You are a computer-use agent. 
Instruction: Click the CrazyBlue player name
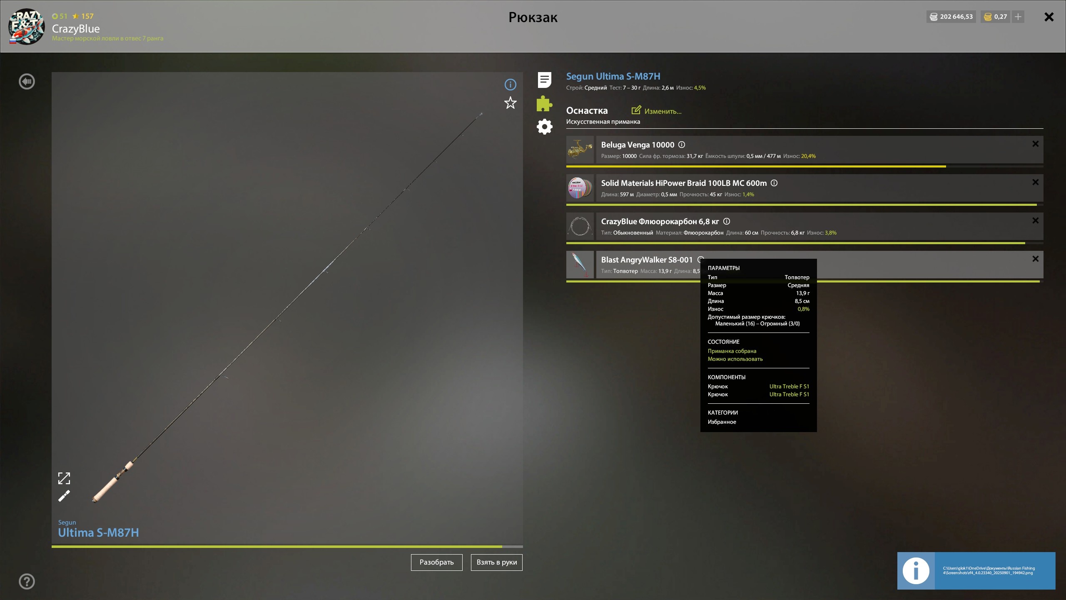coord(76,29)
